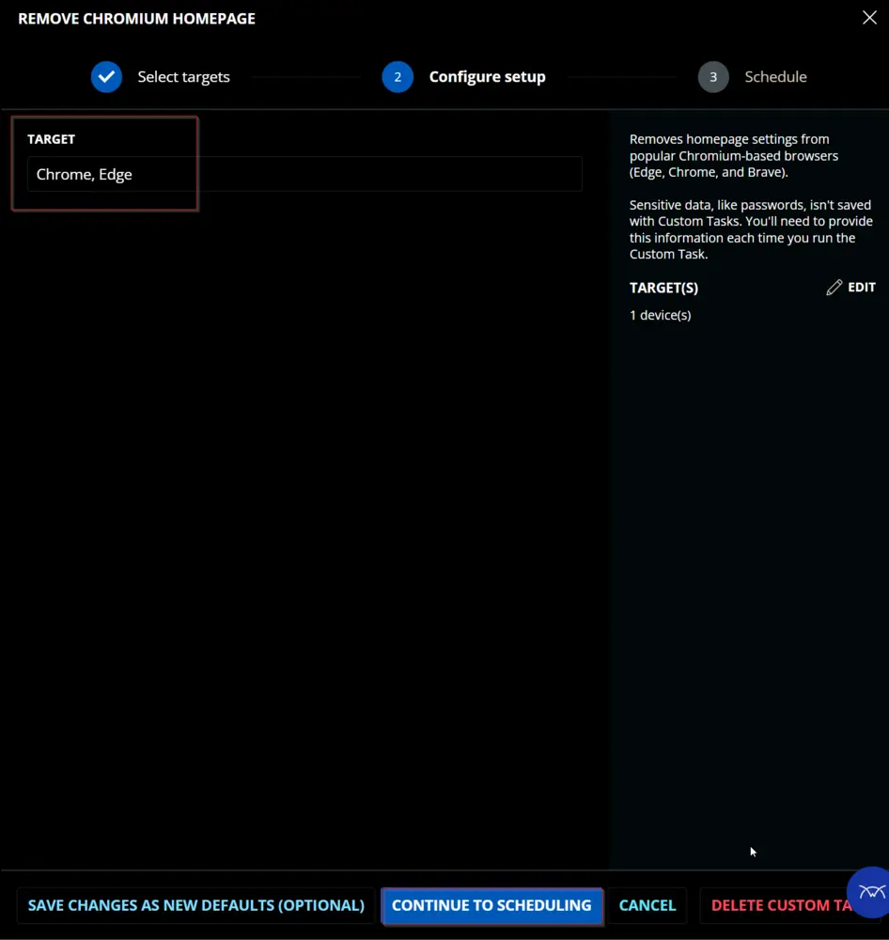Click the 'Removes homepage settings' description text
The height and width of the screenshot is (940, 889).
pyautogui.click(x=734, y=155)
